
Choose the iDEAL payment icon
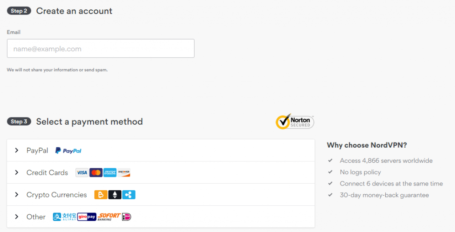click(x=127, y=216)
